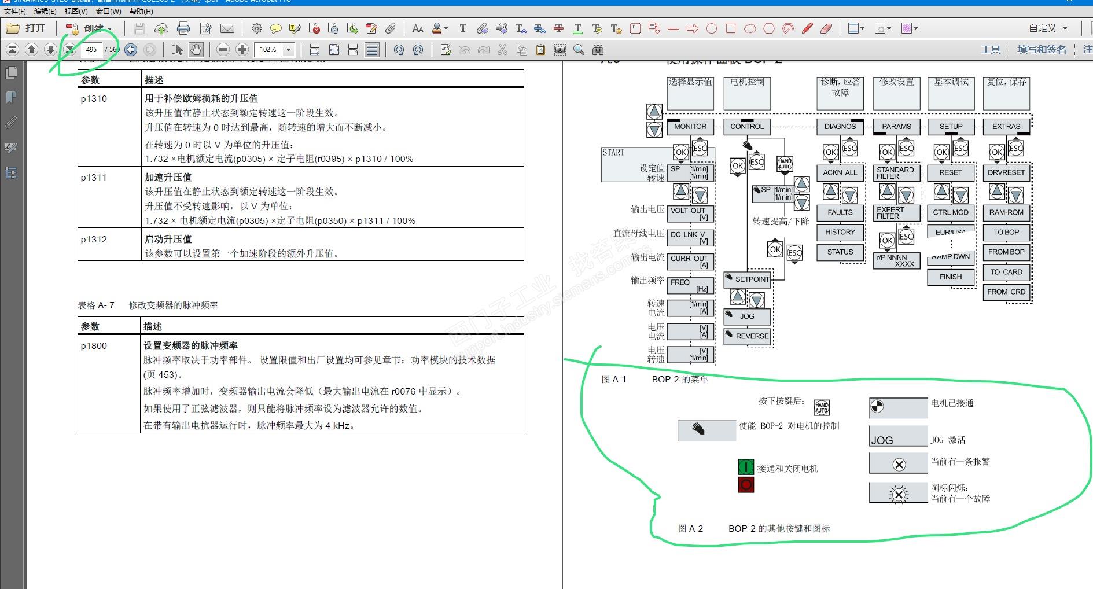Click the page number field showing 495
The width and height of the screenshot is (1093, 589).
click(91, 50)
